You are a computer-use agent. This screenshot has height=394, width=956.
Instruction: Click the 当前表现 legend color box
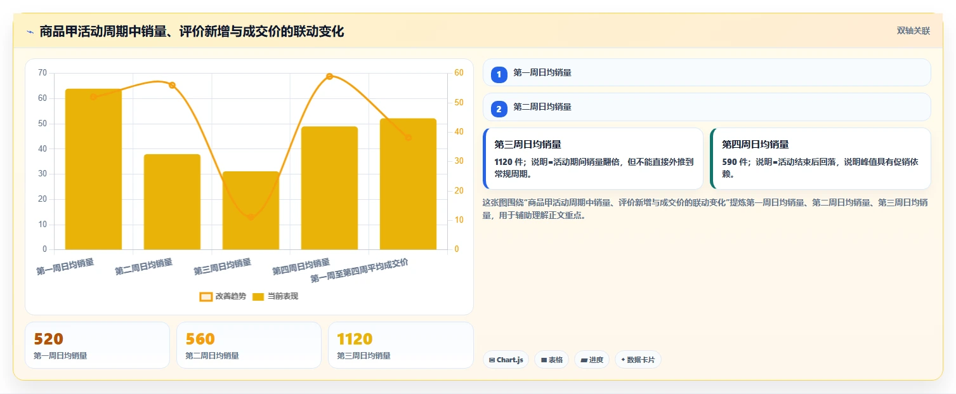[x=259, y=296]
